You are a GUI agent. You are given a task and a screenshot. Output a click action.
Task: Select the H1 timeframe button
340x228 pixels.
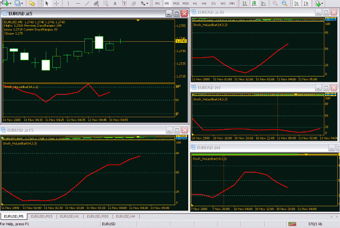tap(195, 3)
